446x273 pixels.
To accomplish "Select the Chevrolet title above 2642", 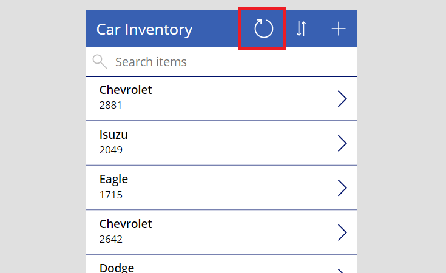I will (126, 224).
